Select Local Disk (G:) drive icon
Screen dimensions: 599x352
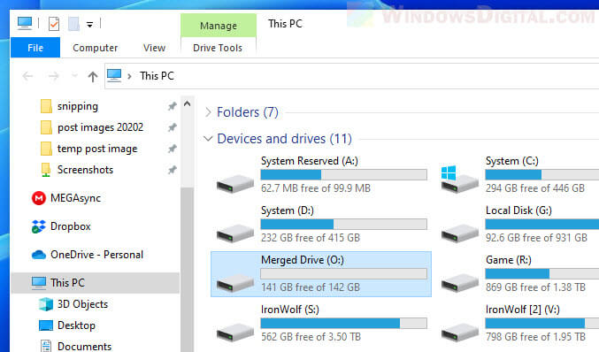coord(459,233)
